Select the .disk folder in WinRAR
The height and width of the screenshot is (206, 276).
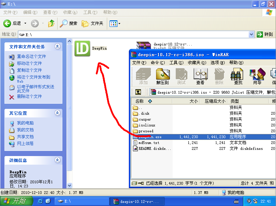click(141, 113)
